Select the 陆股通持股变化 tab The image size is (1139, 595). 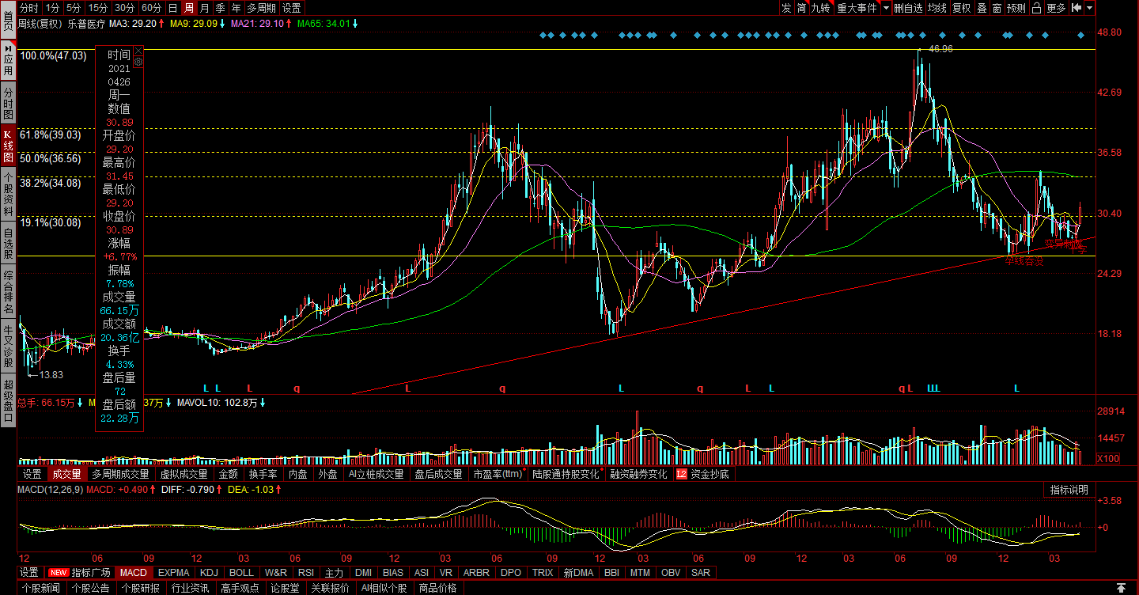566,474
